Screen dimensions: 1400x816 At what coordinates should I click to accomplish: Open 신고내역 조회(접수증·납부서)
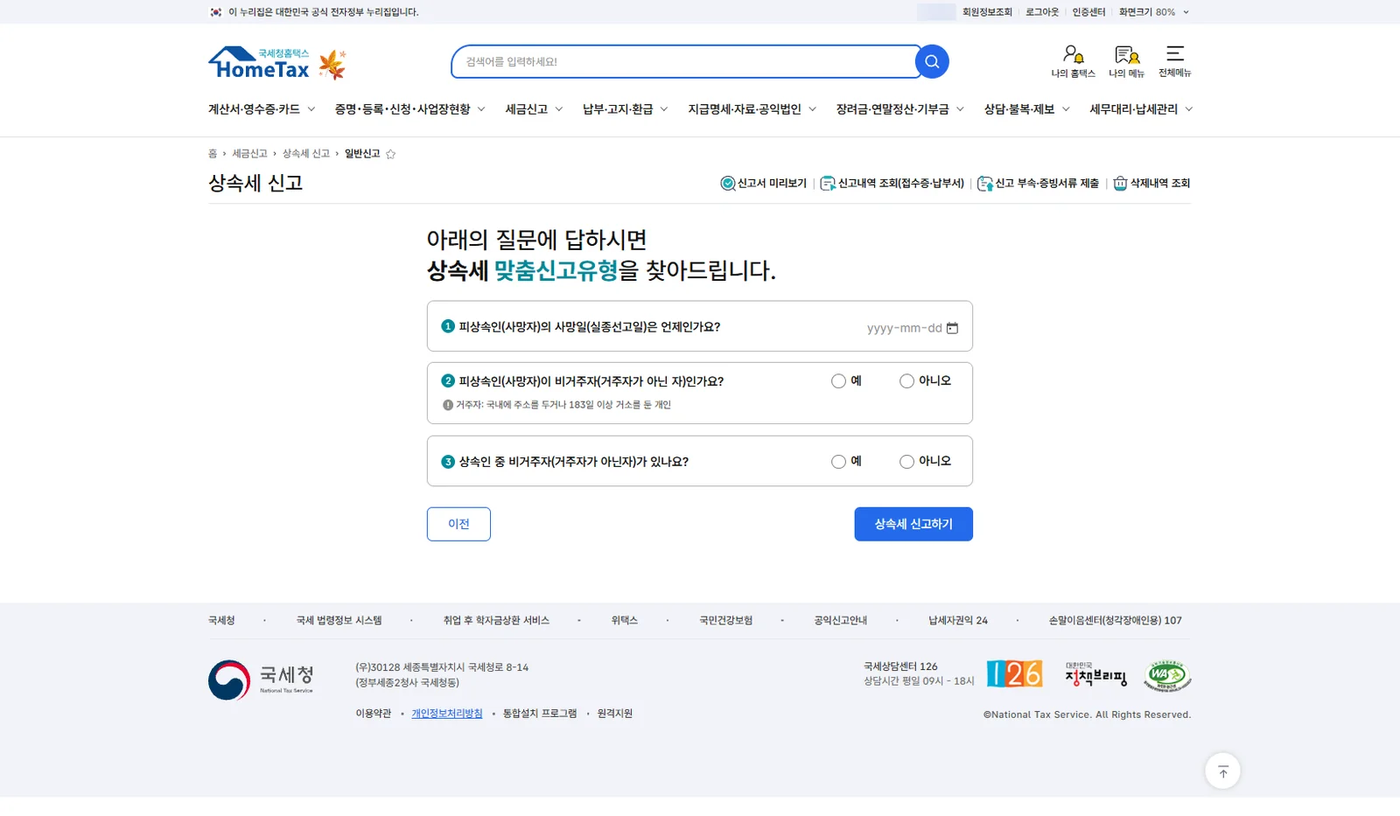pyautogui.click(x=892, y=184)
